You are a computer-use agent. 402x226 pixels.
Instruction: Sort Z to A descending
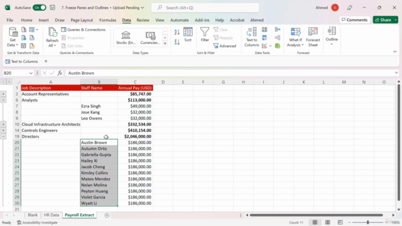(x=177, y=42)
